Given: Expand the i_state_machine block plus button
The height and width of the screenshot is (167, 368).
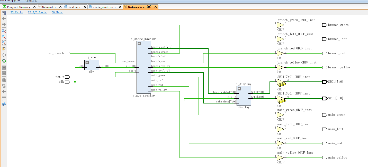Looking at the screenshot, I should [139, 44].
